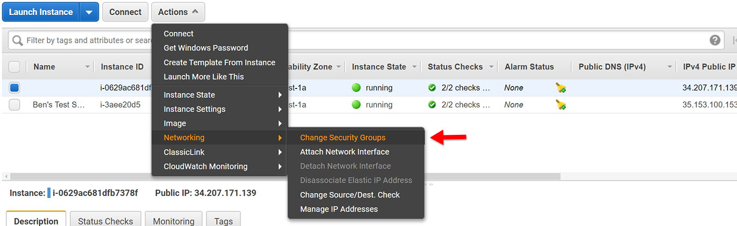Click the running state icon for i-3aee20d5

[x=356, y=105]
